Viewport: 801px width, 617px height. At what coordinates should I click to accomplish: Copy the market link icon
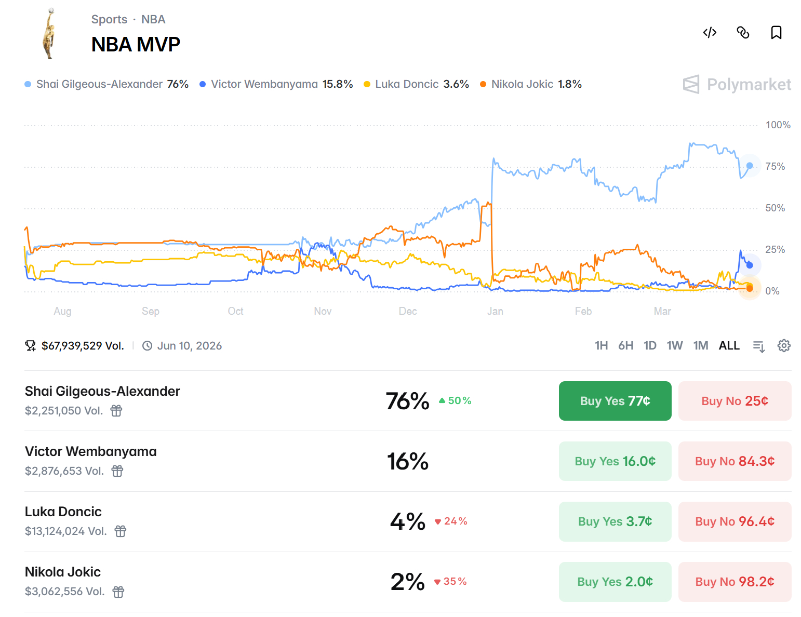pos(743,33)
